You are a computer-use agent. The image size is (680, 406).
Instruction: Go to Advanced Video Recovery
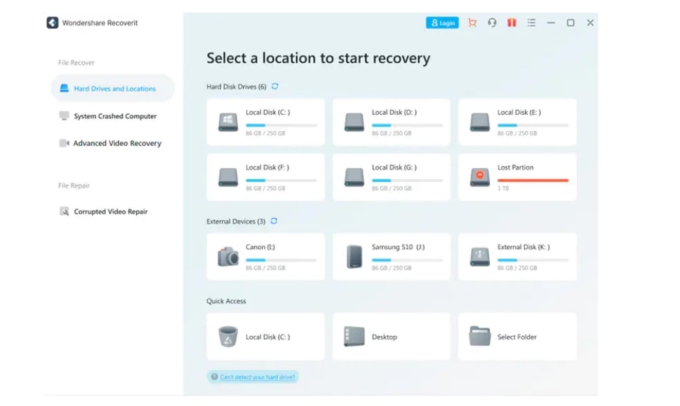(x=116, y=143)
